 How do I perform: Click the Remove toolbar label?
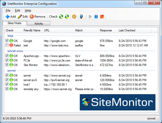[40, 17]
